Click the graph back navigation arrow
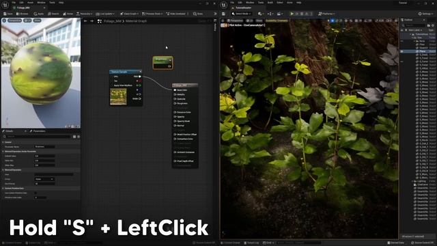 pos(85,21)
